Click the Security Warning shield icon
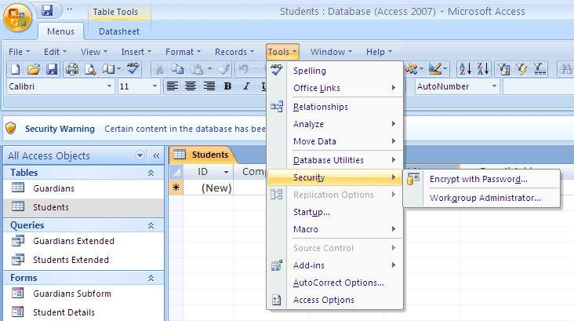Image resolution: width=574 pixels, height=321 pixels. [x=11, y=128]
